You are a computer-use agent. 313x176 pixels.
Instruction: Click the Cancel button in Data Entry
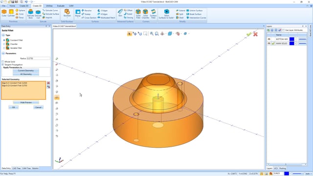[x=38, y=108]
